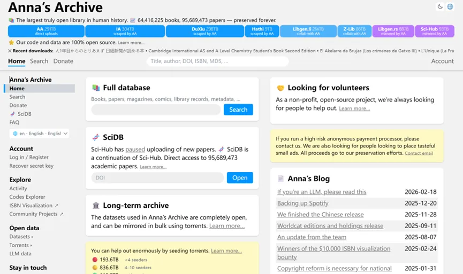Click Learn more in the SciDB card
The height and width of the screenshot is (274, 463).
[x=153, y=167]
